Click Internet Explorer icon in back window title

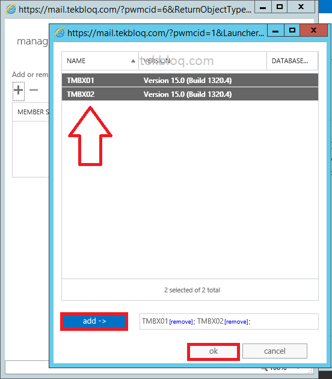pyautogui.click(x=11, y=9)
